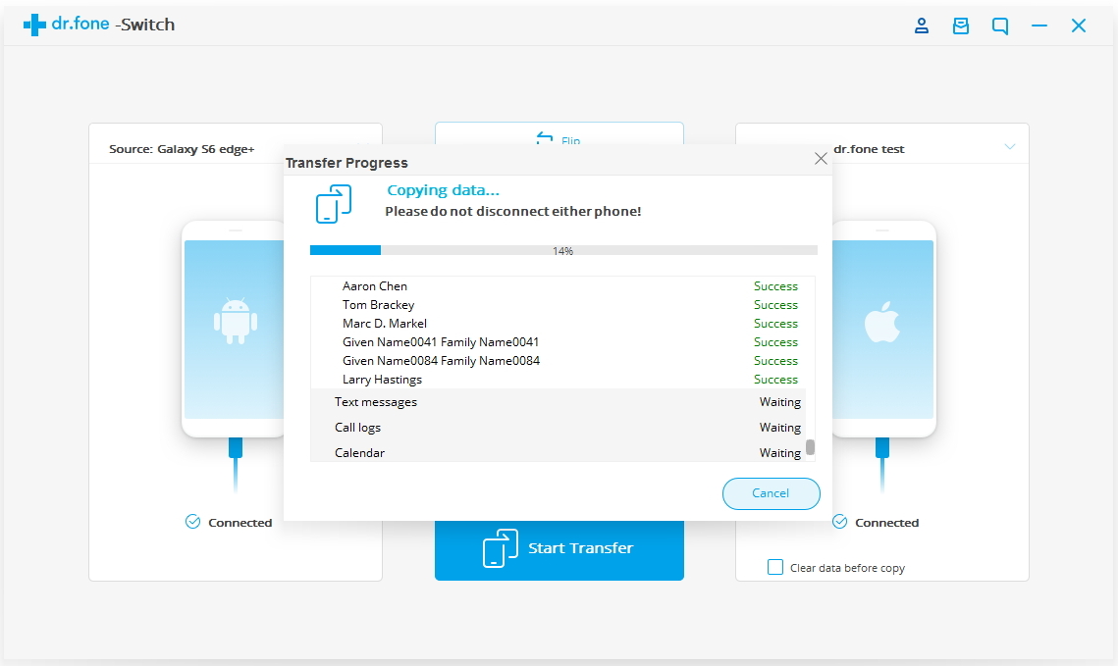Image resolution: width=1118 pixels, height=666 pixels.
Task: Click the destination Connected check indicator
Action: click(839, 522)
